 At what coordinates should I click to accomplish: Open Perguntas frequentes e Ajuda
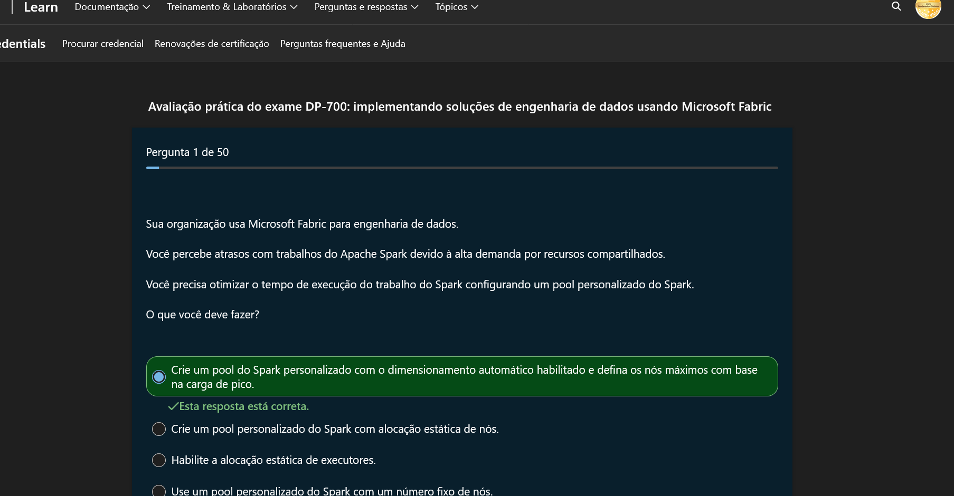tap(343, 44)
